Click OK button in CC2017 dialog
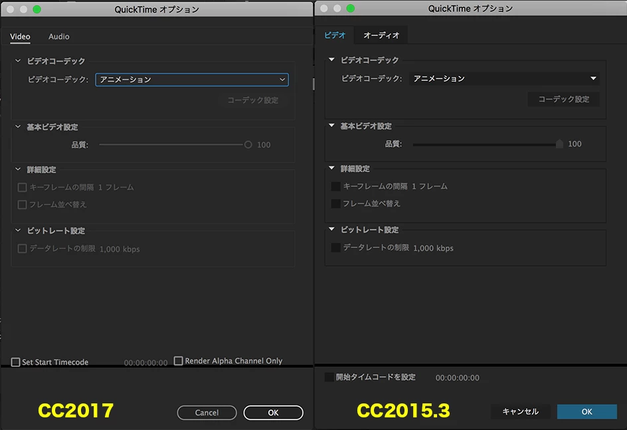This screenshot has width=627, height=430. pos(273,413)
